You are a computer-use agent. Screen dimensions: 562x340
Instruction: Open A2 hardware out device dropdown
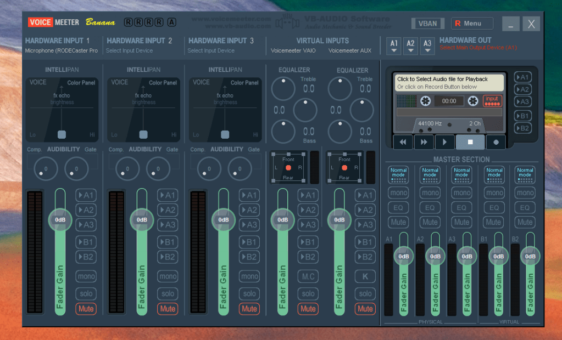(x=410, y=46)
